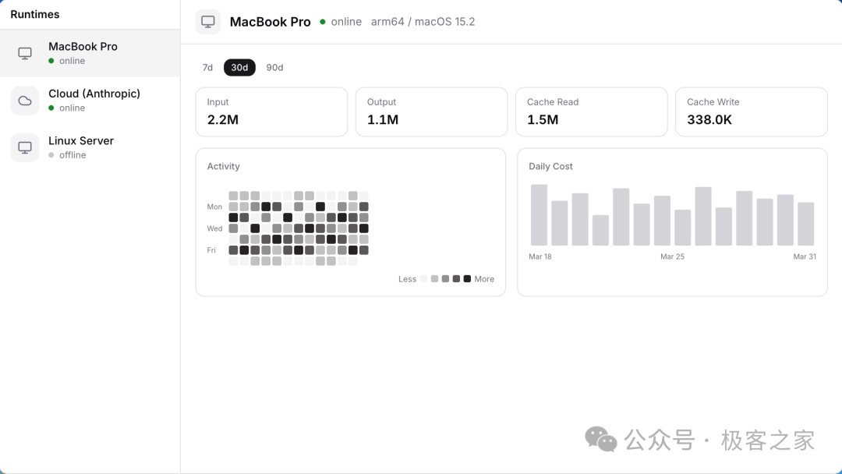The height and width of the screenshot is (474, 842).
Task: Click the Linux Server monitor icon
Action: (25, 147)
